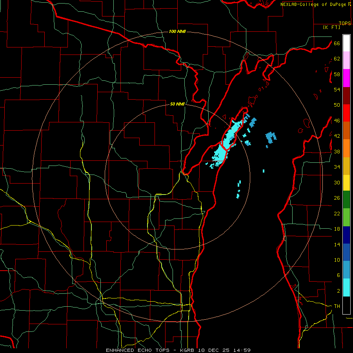Click the "62" legend value
The width and height of the screenshot is (353, 353).
(337, 59)
